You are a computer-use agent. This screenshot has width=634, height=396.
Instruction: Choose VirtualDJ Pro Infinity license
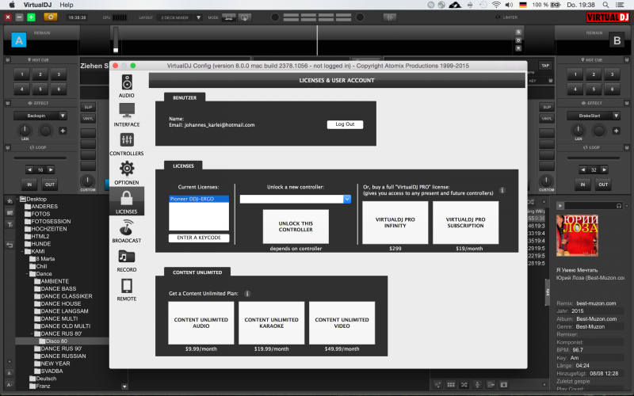click(395, 223)
